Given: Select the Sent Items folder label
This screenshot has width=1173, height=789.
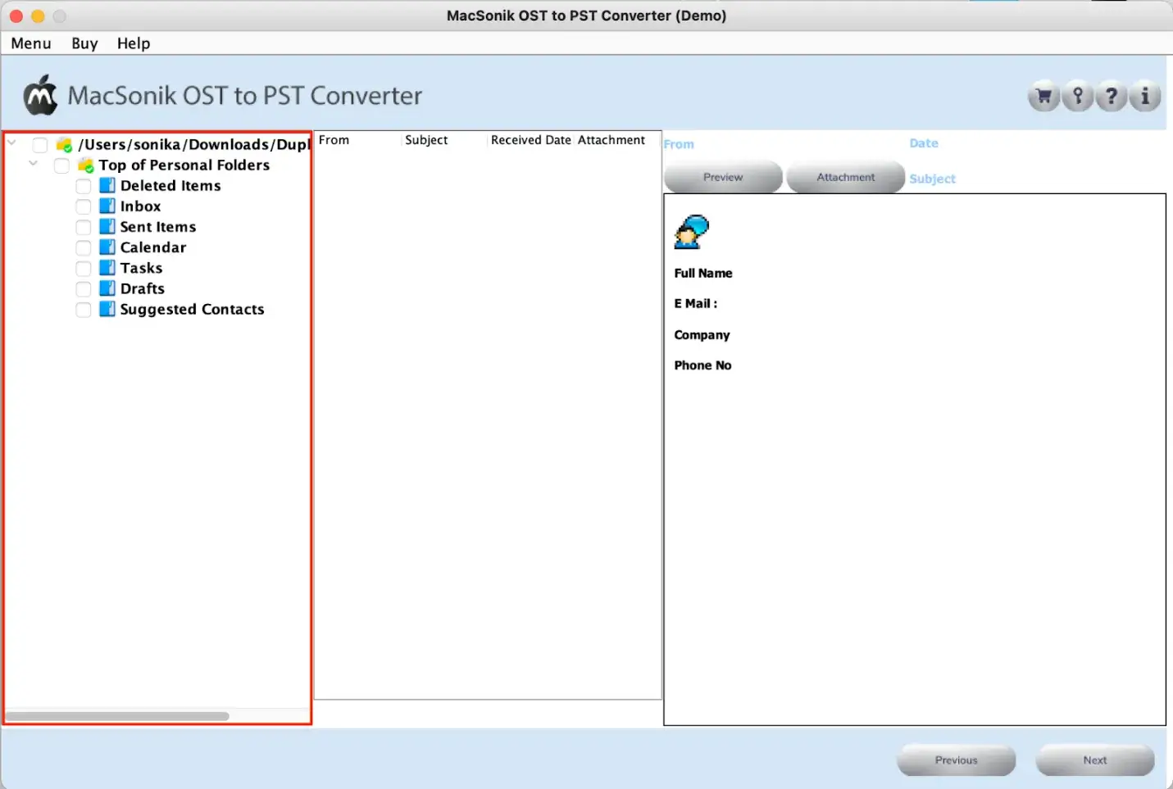Looking at the screenshot, I should pyautogui.click(x=158, y=227).
